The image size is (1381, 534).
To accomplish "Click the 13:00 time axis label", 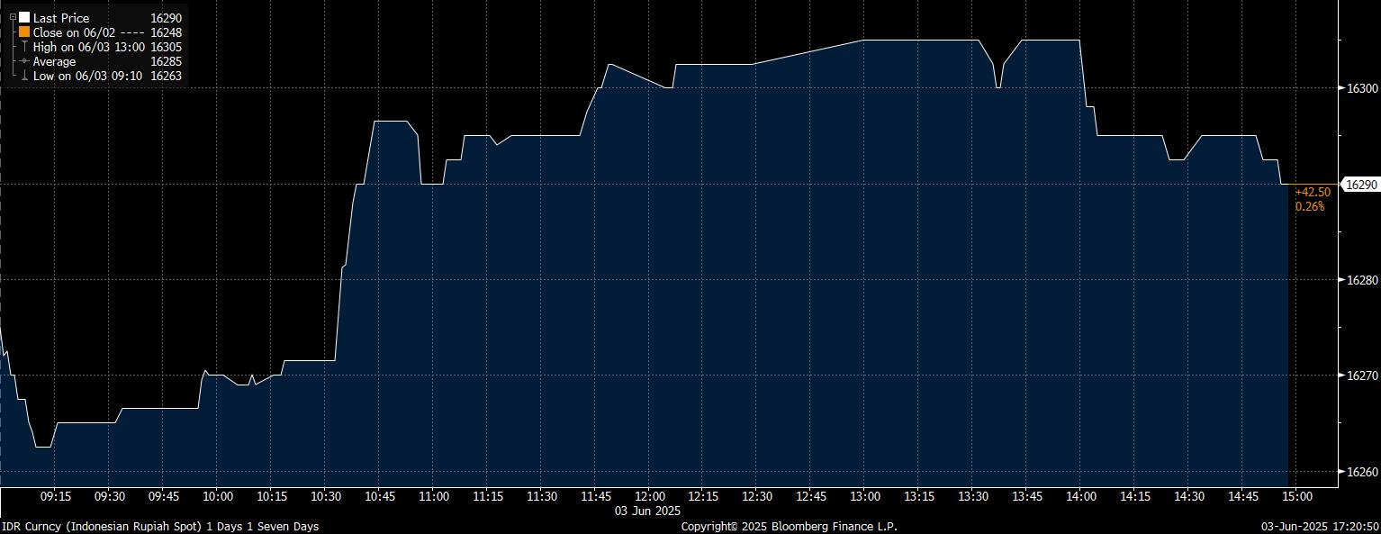I will (x=864, y=496).
